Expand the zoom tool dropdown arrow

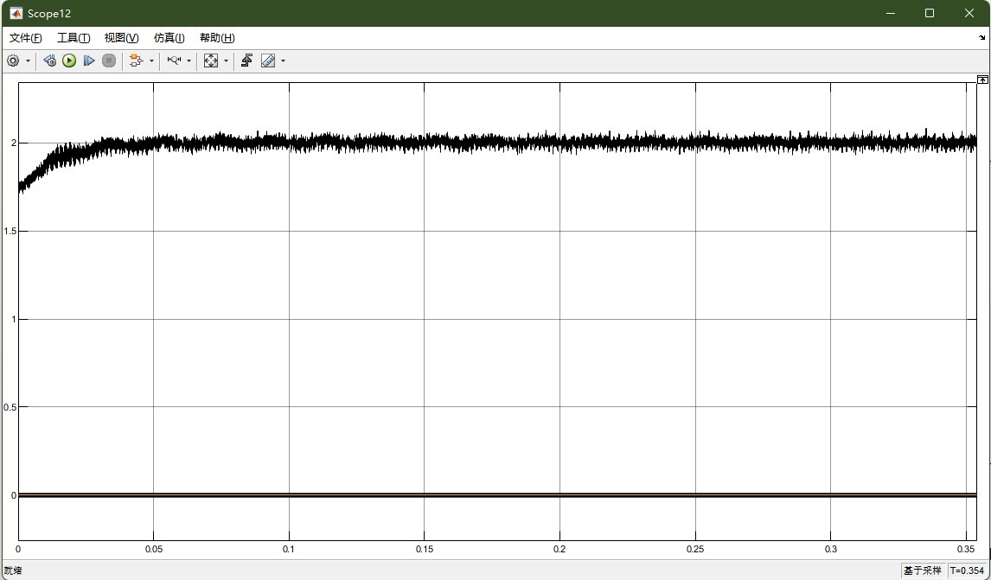pyautogui.click(x=189, y=61)
